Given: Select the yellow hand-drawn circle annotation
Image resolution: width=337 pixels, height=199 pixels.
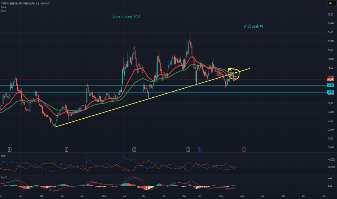Looking at the screenshot, I should (x=234, y=74).
